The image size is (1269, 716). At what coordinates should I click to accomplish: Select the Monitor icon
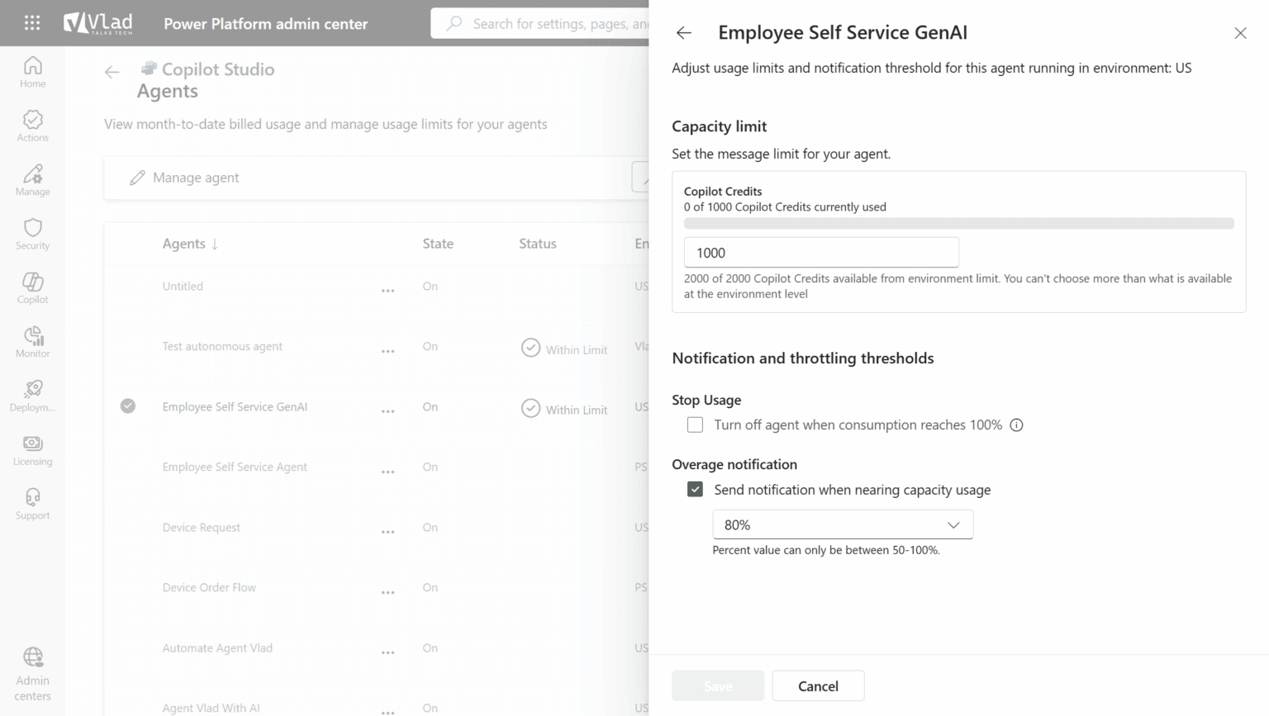(x=32, y=341)
